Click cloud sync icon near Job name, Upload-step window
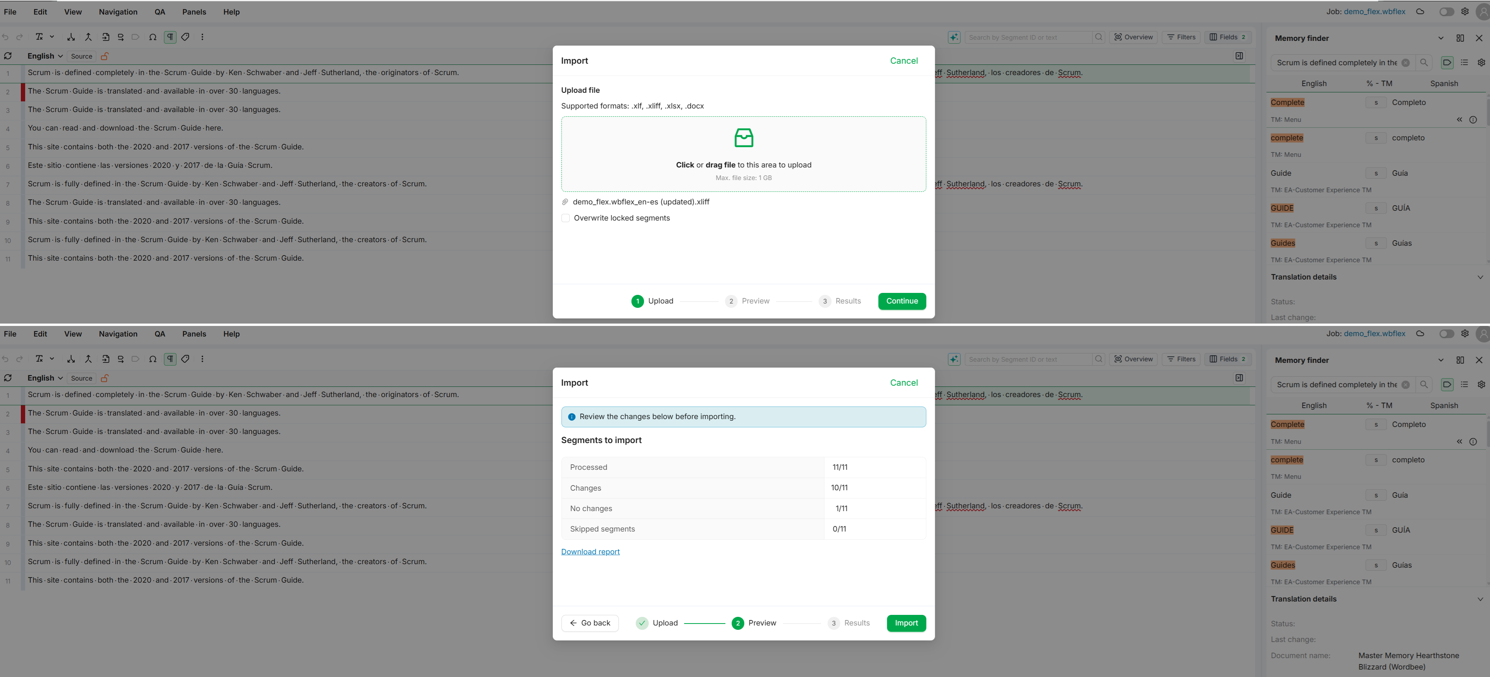This screenshot has height=677, width=1490. pyautogui.click(x=1420, y=11)
